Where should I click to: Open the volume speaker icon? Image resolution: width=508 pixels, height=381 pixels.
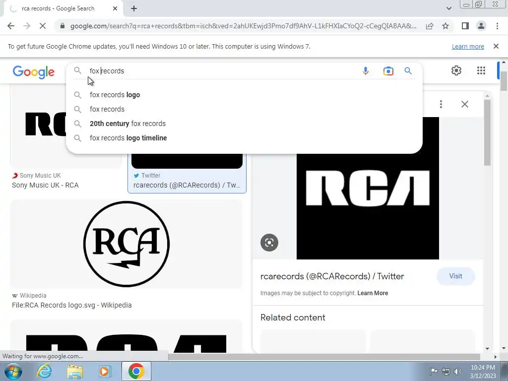point(458,371)
